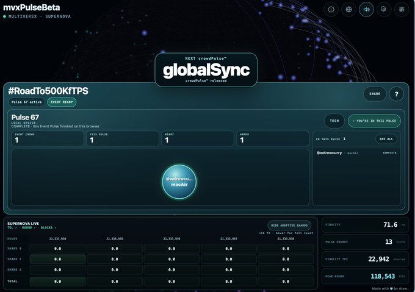Click round number 21,333,935
The width and height of the screenshot is (415, 292).
(x=115, y=238)
